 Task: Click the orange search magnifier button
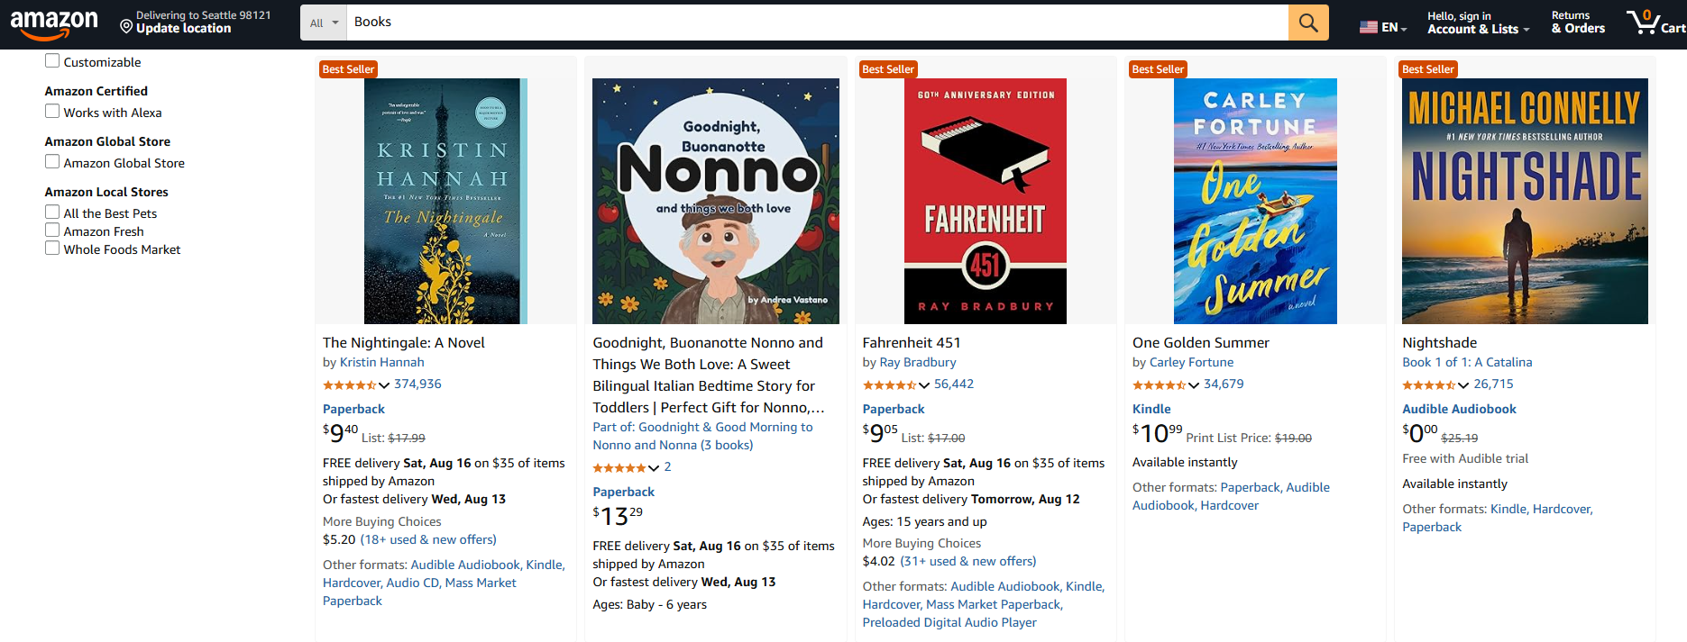[1308, 23]
